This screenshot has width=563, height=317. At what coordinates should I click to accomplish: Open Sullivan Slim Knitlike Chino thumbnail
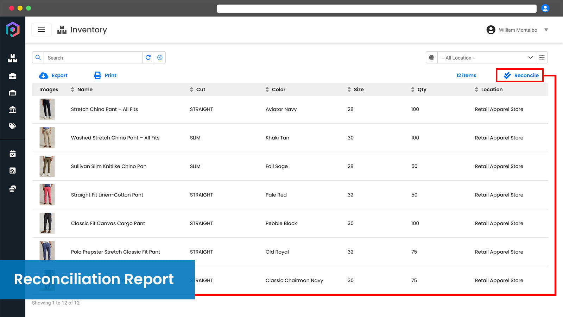47,166
